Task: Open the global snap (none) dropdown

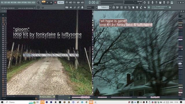Action: (x=90, y=7)
